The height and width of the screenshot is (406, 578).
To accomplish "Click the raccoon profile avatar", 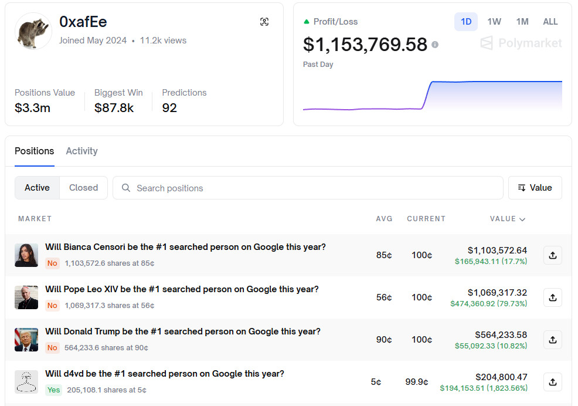I will [33, 31].
